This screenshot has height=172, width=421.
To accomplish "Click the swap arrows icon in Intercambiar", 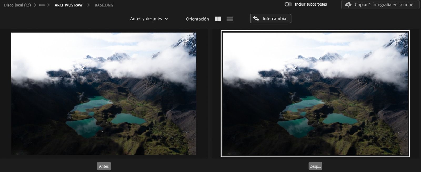I will 256,19.
